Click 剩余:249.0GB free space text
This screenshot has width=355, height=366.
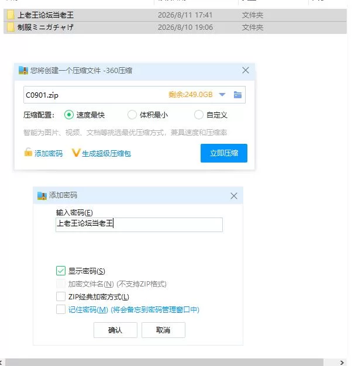[x=191, y=95]
